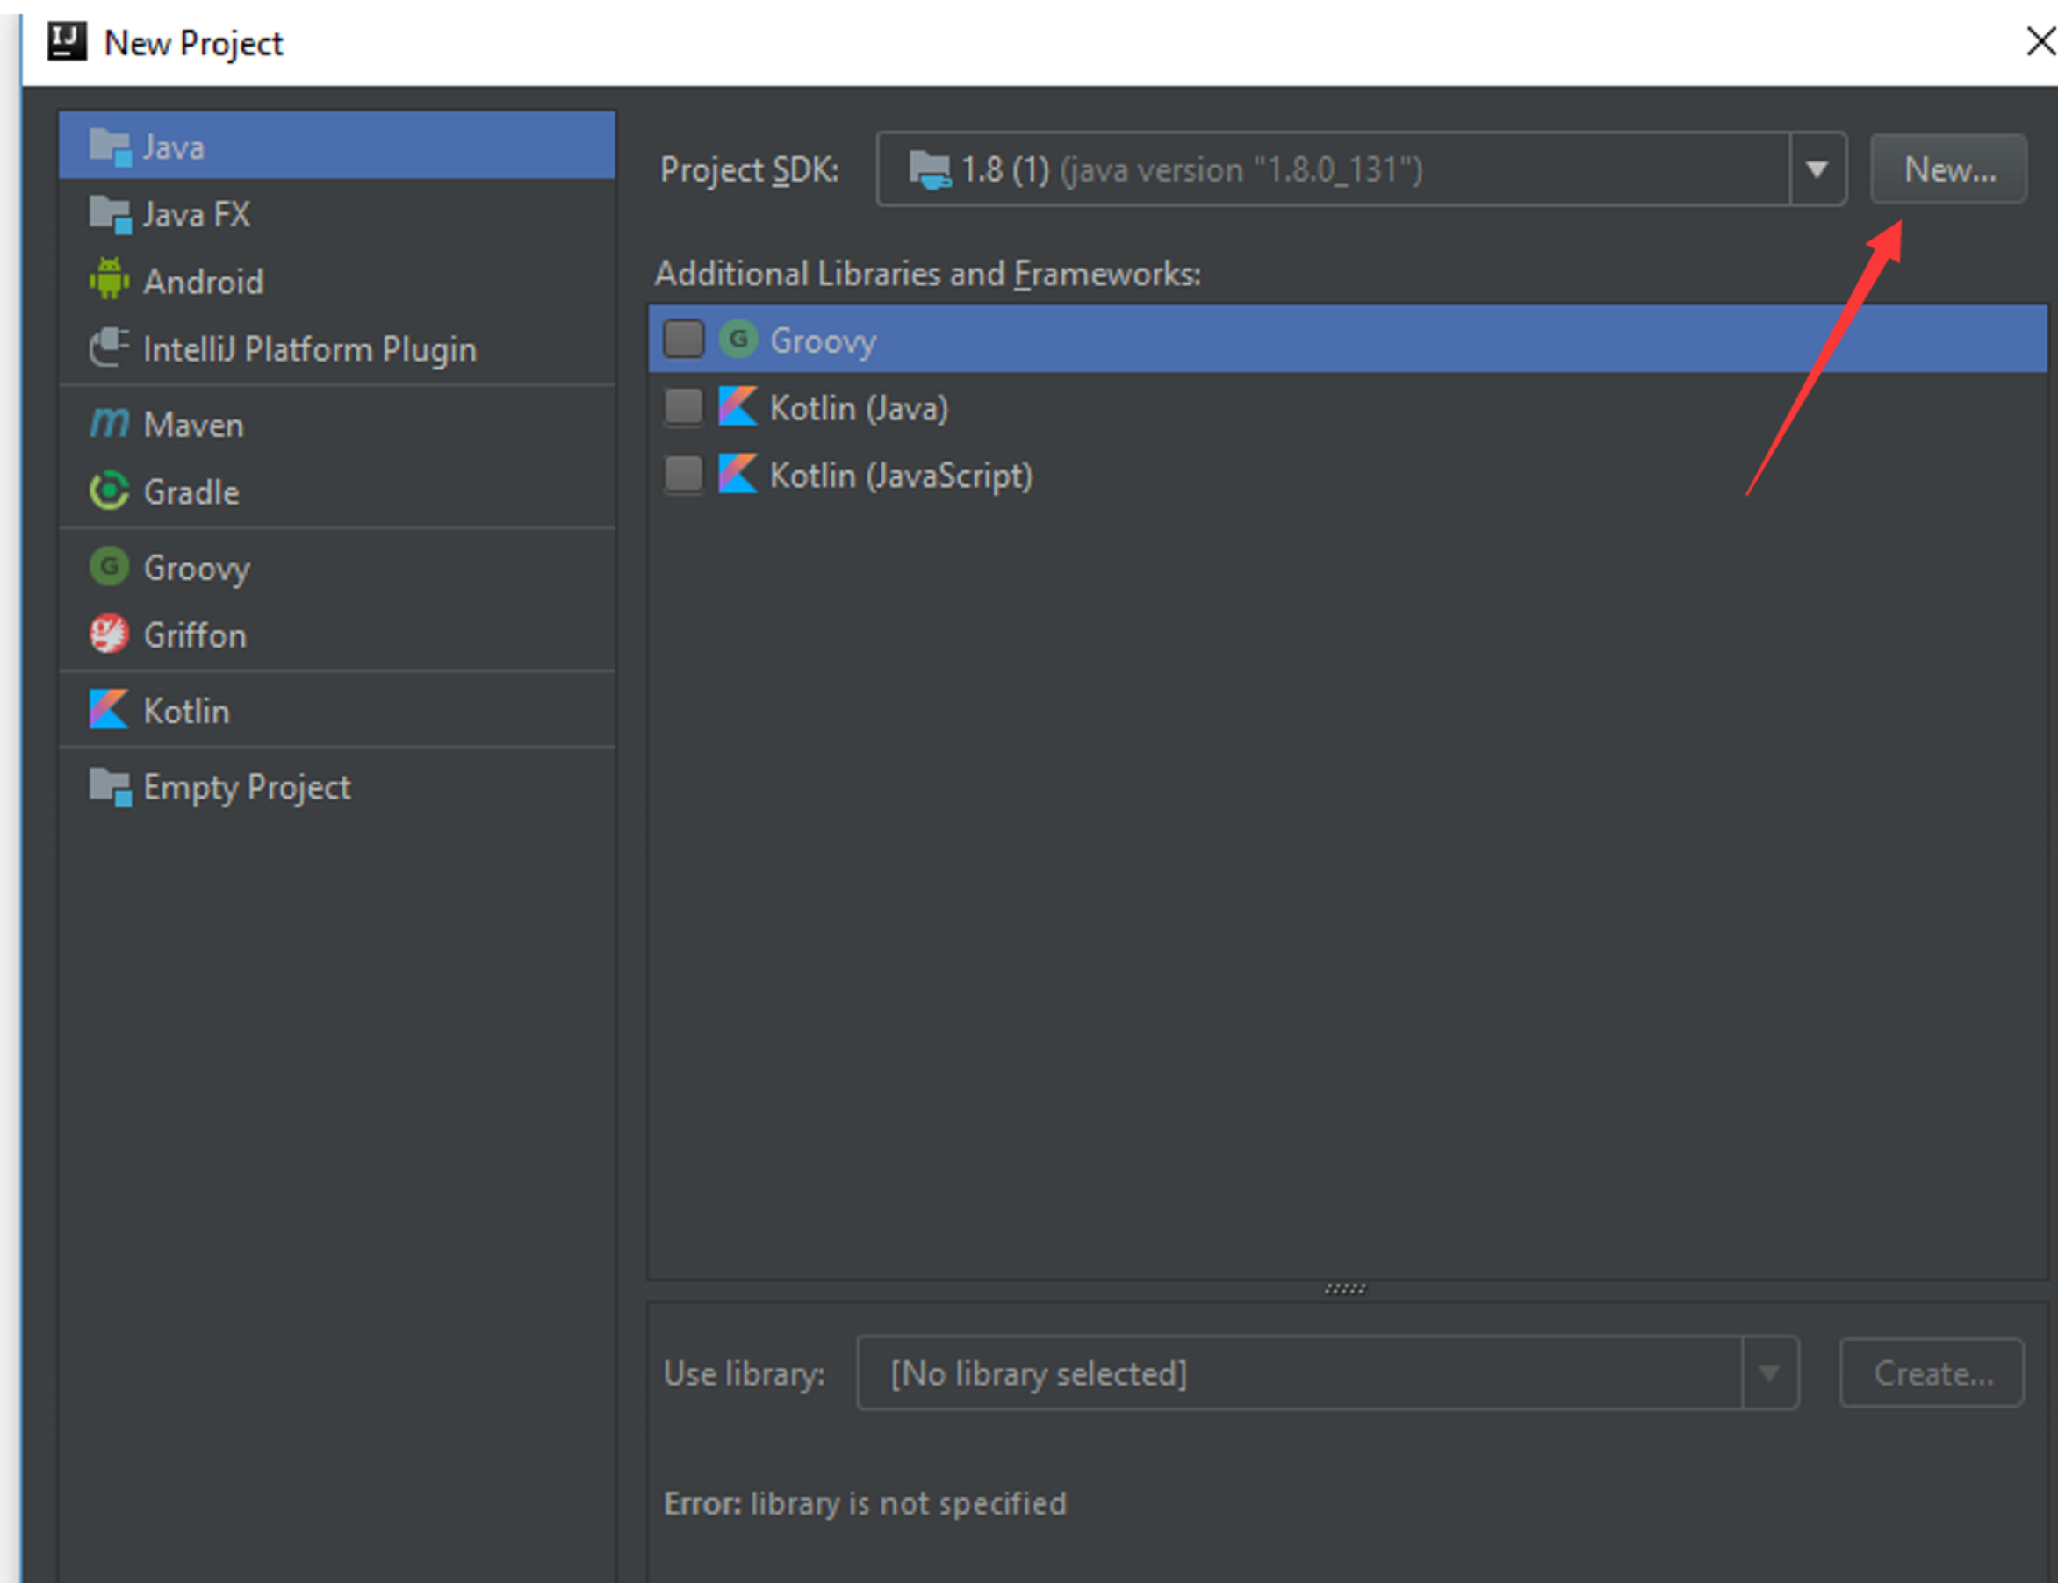Click the Project SDK label
Image resolution: width=2058 pixels, height=1583 pixels.
(x=750, y=170)
